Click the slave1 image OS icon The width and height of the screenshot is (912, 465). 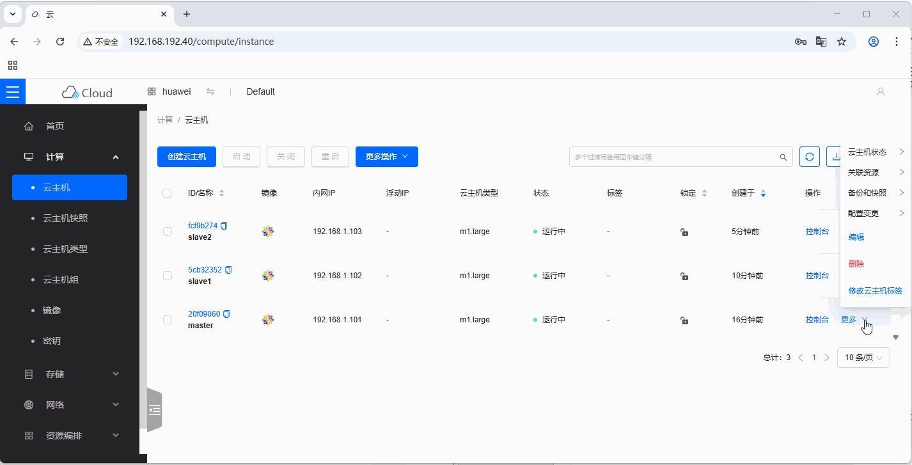point(268,276)
